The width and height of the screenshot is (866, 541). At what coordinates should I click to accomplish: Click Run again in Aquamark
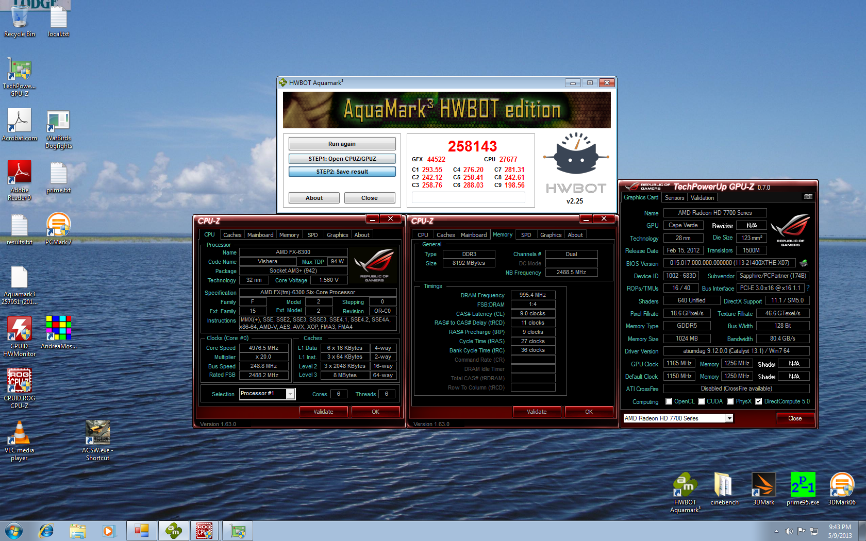point(342,144)
